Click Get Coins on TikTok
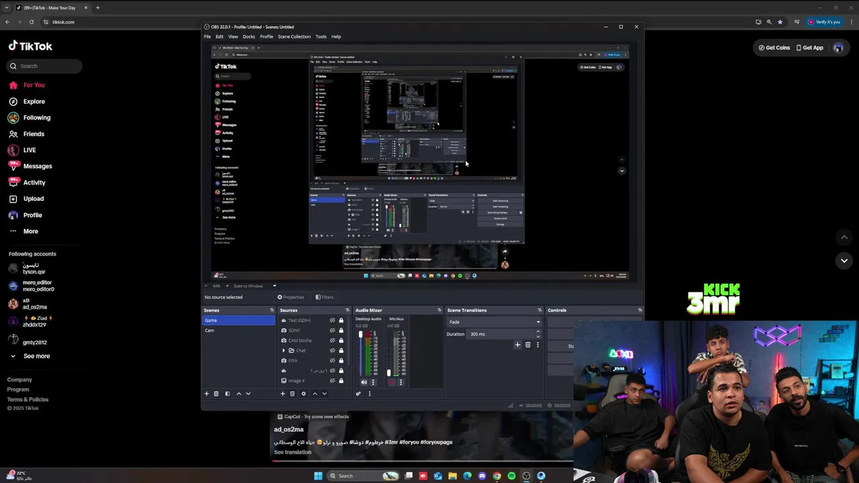 774,48
